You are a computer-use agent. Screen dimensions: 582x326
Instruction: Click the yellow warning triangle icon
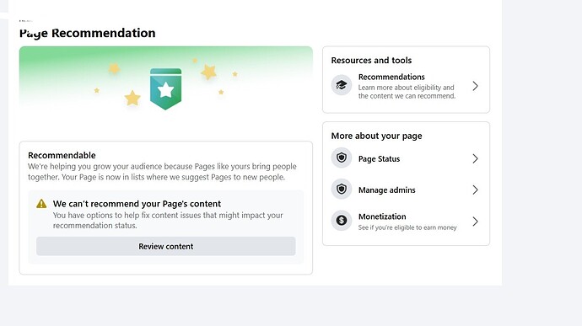coord(41,204)
